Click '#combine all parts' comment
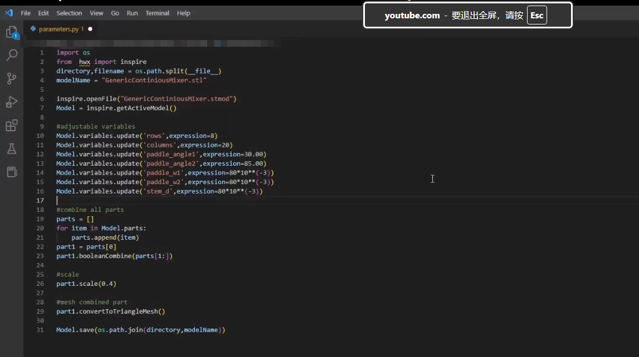Viewport: 639px width, 357px height. pyautogui.click(x=90, y=210)
